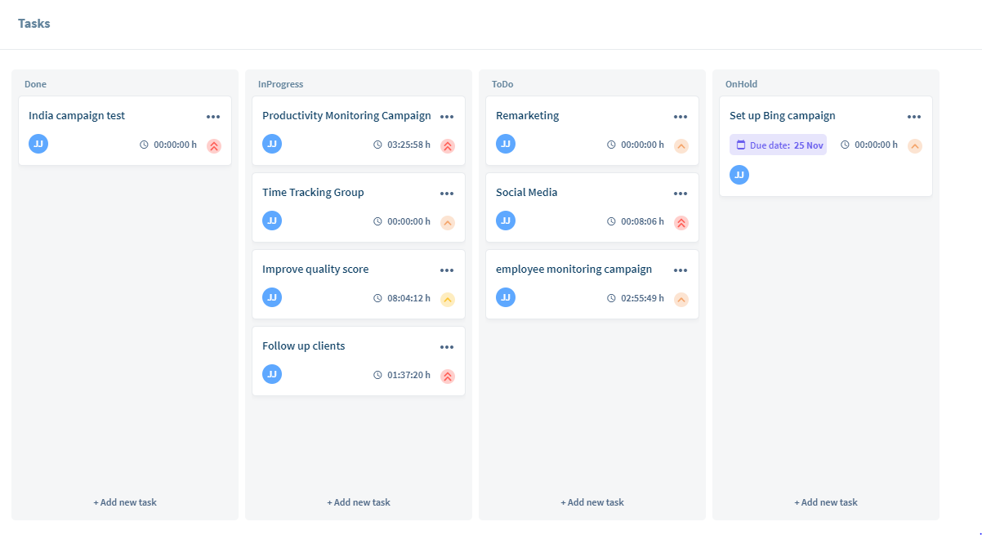Open the three-dot menu on Set up Bing campaign
The height and width of the screenshot is (535, 982).
click(x=914, y=116)
